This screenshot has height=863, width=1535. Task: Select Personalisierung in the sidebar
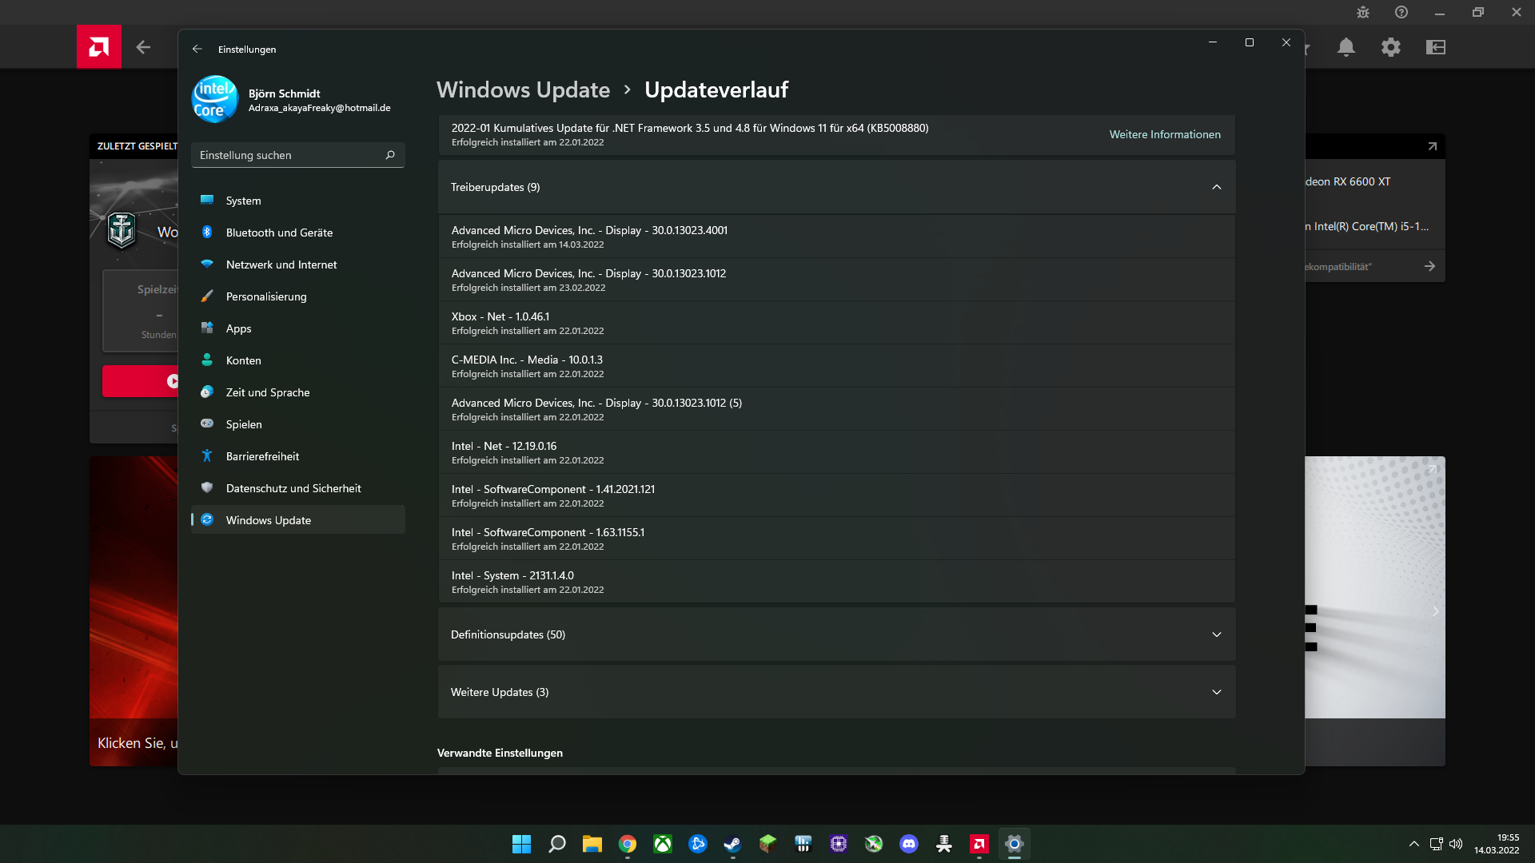[x=266, y=296]
